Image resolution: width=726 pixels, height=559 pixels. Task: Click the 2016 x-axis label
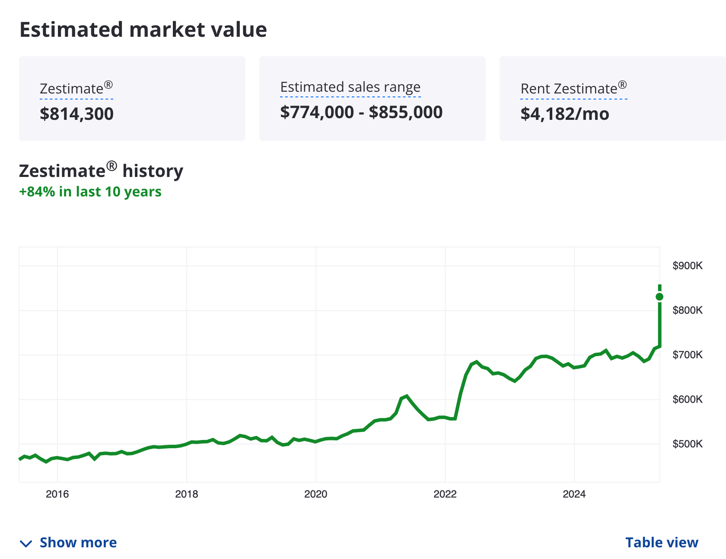[x=57, y=494]
